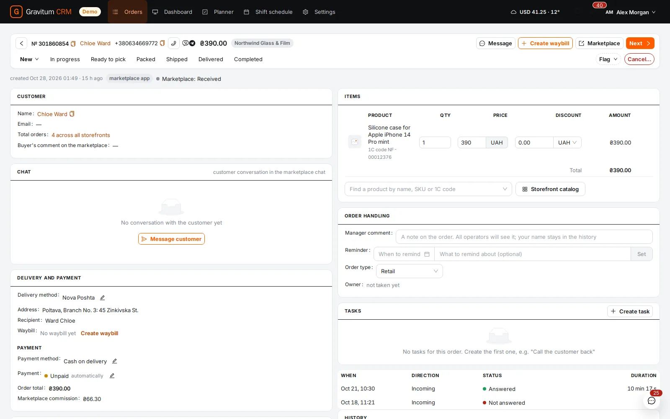
Task: Copy phone number +380634669772
Action: 162,43
